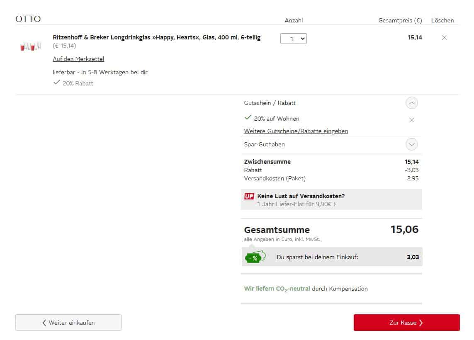This screenshot has width=474, height=340.
Task: Open the Paket shipping details link
Action: 296,179
